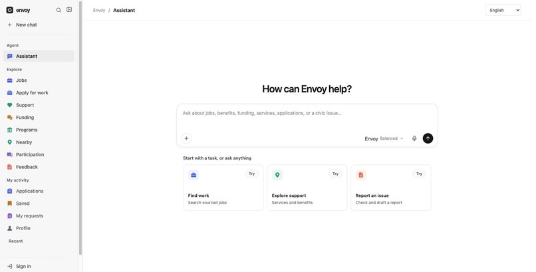Send message with the arrow button
The image size is (536, 272).
point(428,138)
